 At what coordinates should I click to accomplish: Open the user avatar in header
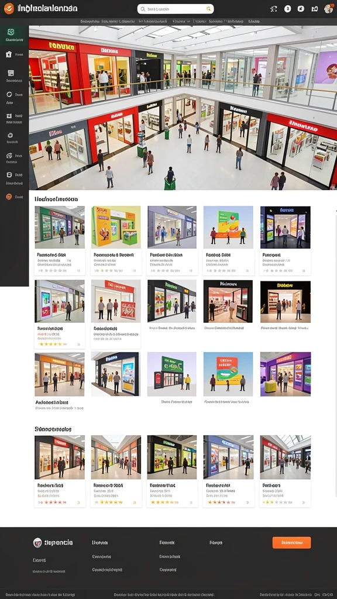coord(328,9)
